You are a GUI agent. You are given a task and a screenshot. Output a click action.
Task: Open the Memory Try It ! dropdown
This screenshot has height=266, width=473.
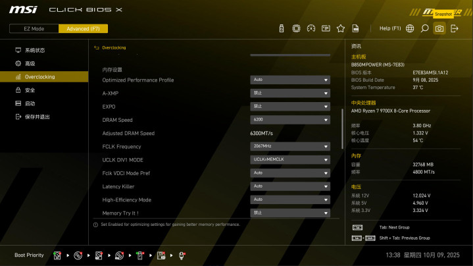[290, 213]
